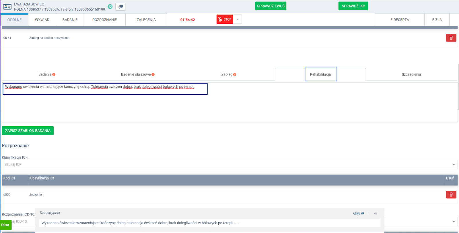Expand the ICD-10 search dropdown arrow
The image size is (459, 233).
point(454,222)
